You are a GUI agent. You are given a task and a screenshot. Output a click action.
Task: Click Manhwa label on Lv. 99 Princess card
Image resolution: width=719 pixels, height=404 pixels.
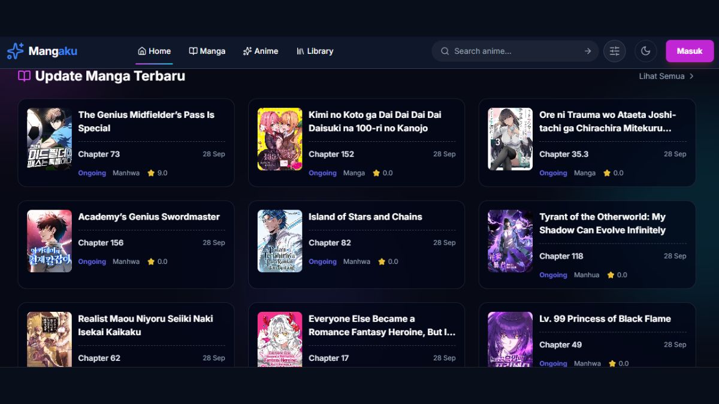click(x=587, y=363)
